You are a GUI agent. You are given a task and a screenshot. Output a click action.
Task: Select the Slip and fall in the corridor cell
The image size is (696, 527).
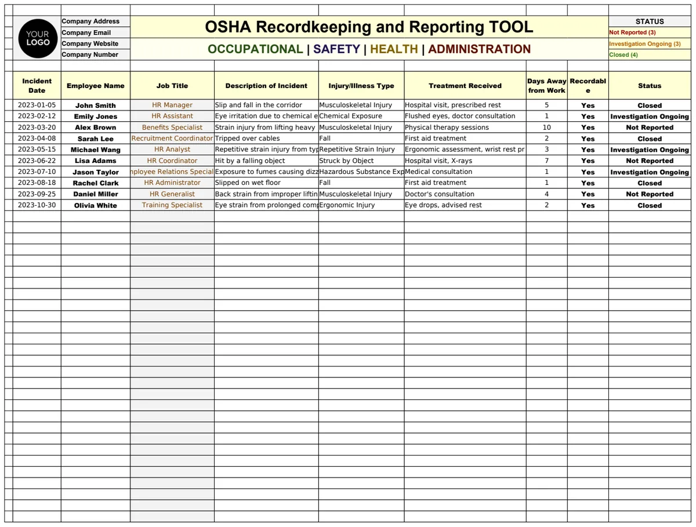point(266,106)
